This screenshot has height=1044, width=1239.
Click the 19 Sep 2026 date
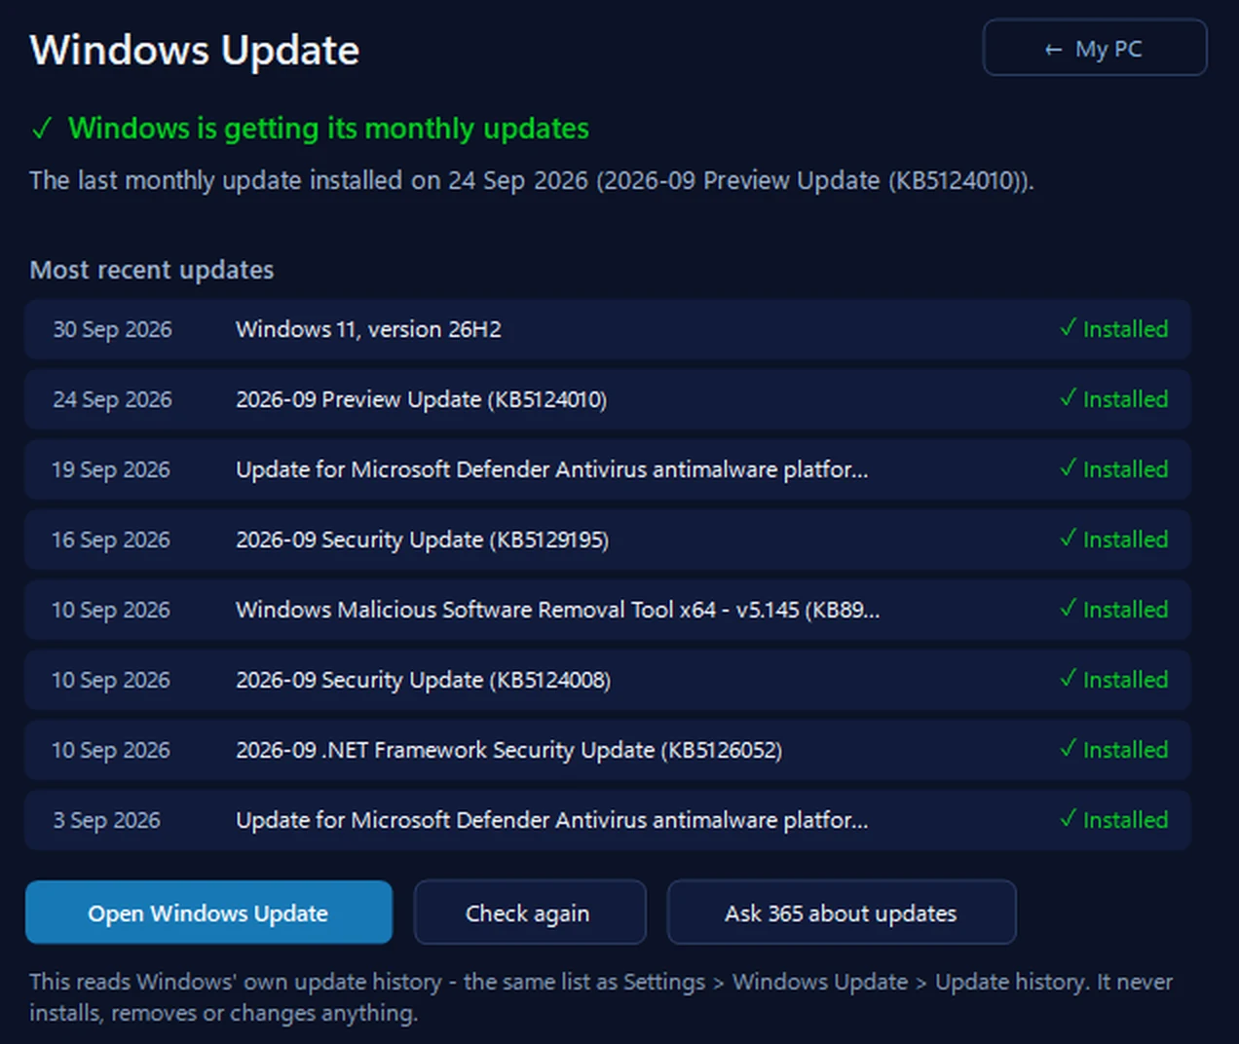111,469
